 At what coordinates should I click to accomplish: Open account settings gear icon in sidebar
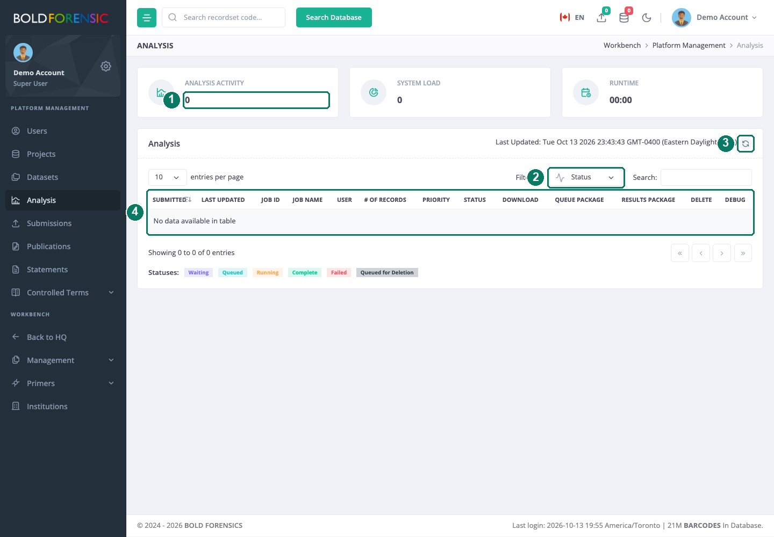point(106,66)
